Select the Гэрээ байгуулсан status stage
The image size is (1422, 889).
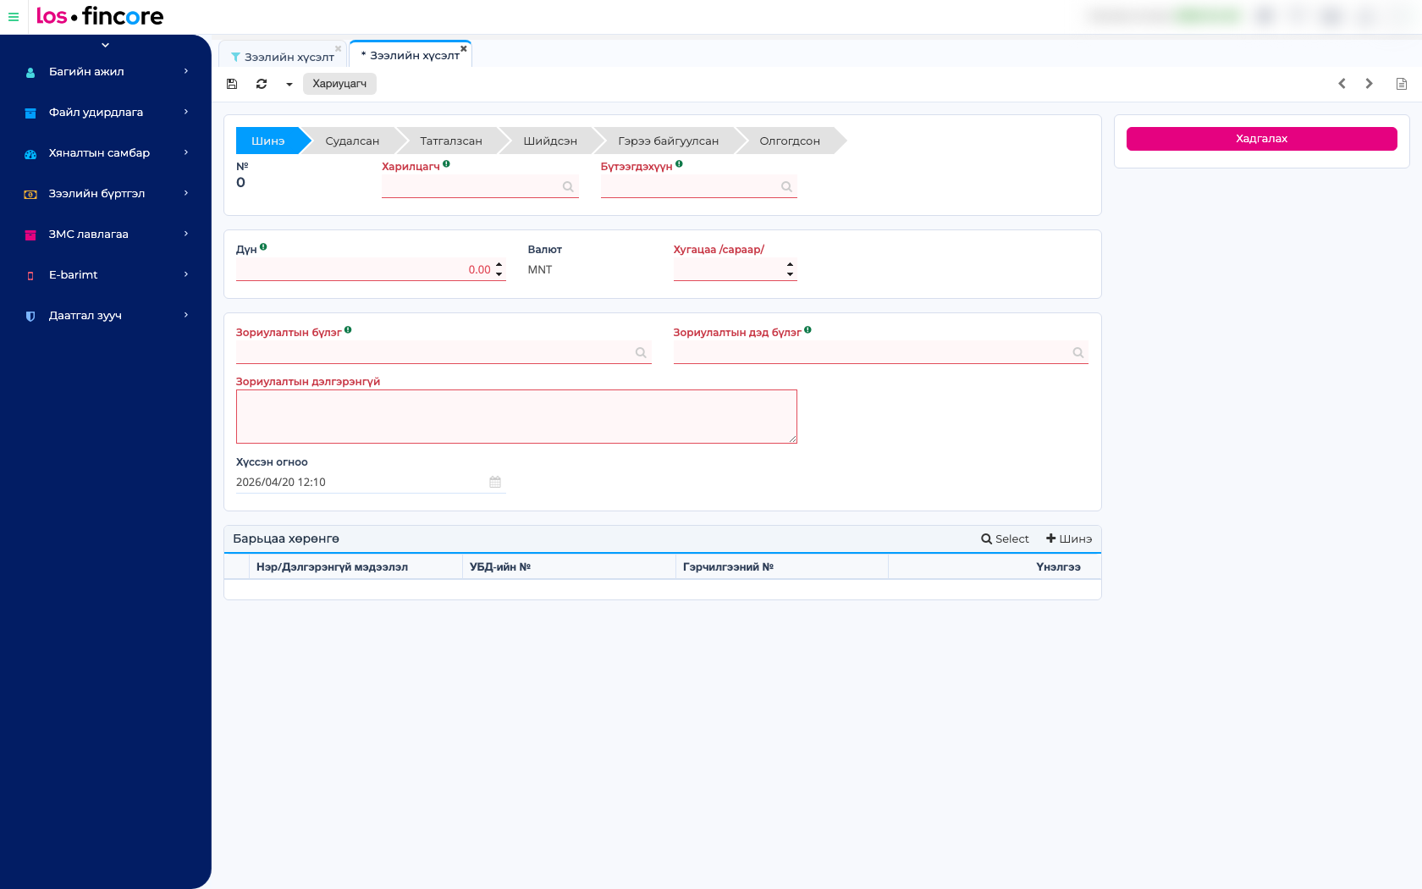(x=669, y=141)
